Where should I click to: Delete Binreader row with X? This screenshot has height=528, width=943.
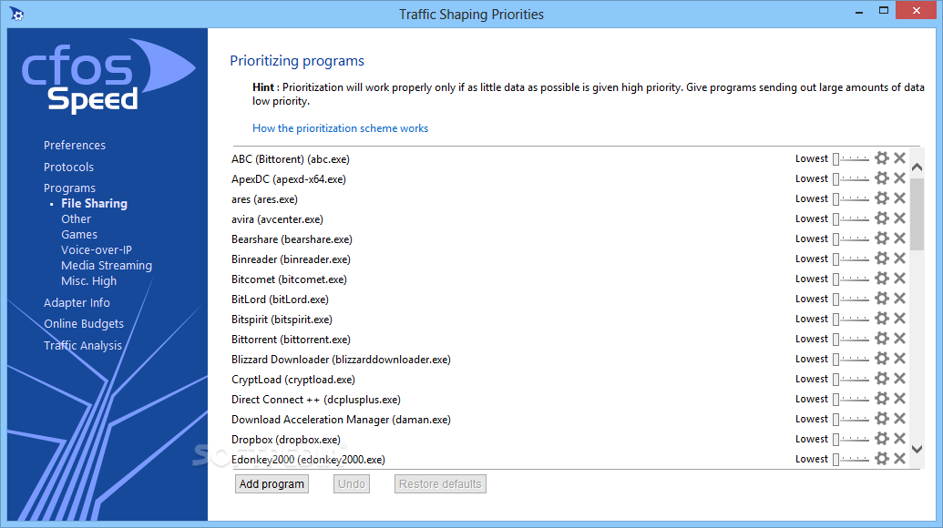(899, 258)
